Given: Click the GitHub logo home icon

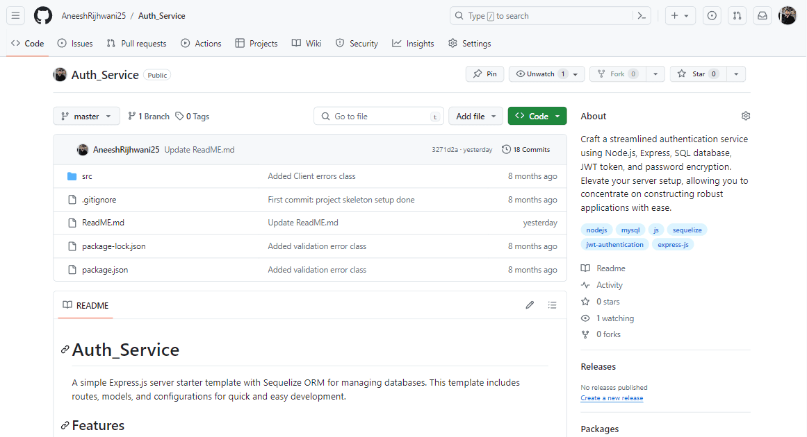Looking at the screenshot, I should [x=43, y=16].
